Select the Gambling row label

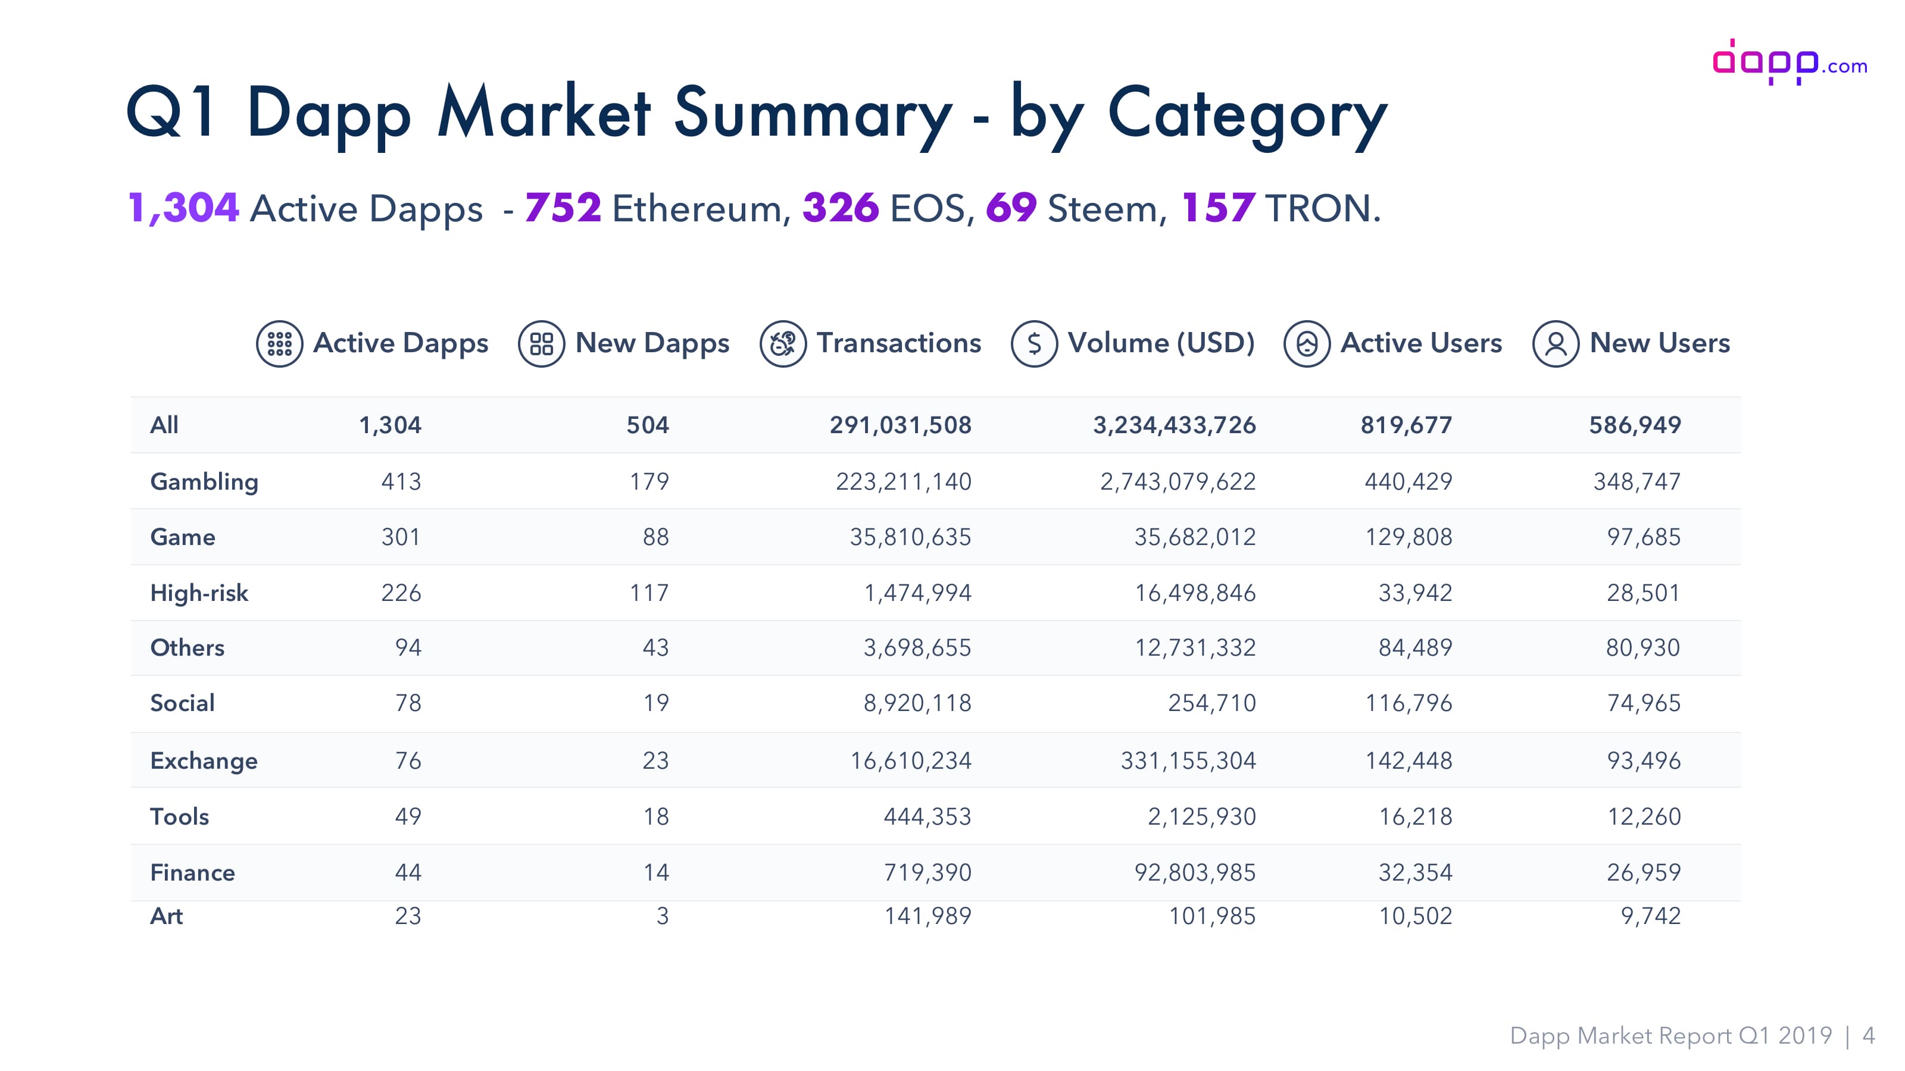point(204,481)
